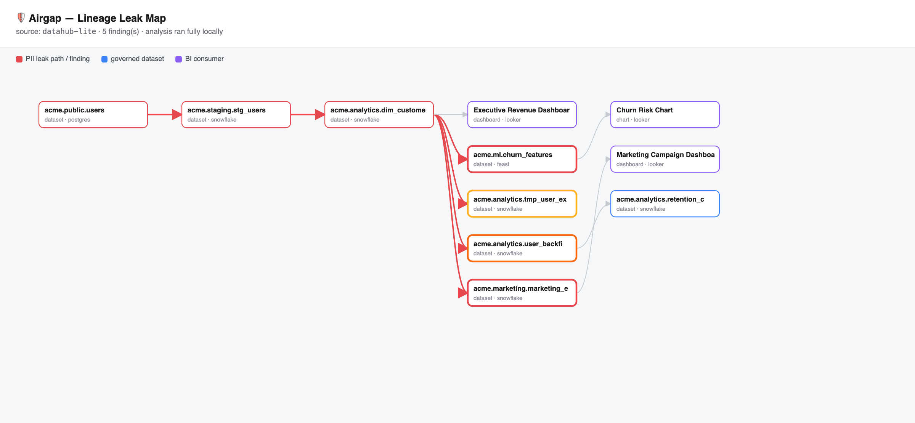Click the blue governed dataset swatch

click(104, 59)
